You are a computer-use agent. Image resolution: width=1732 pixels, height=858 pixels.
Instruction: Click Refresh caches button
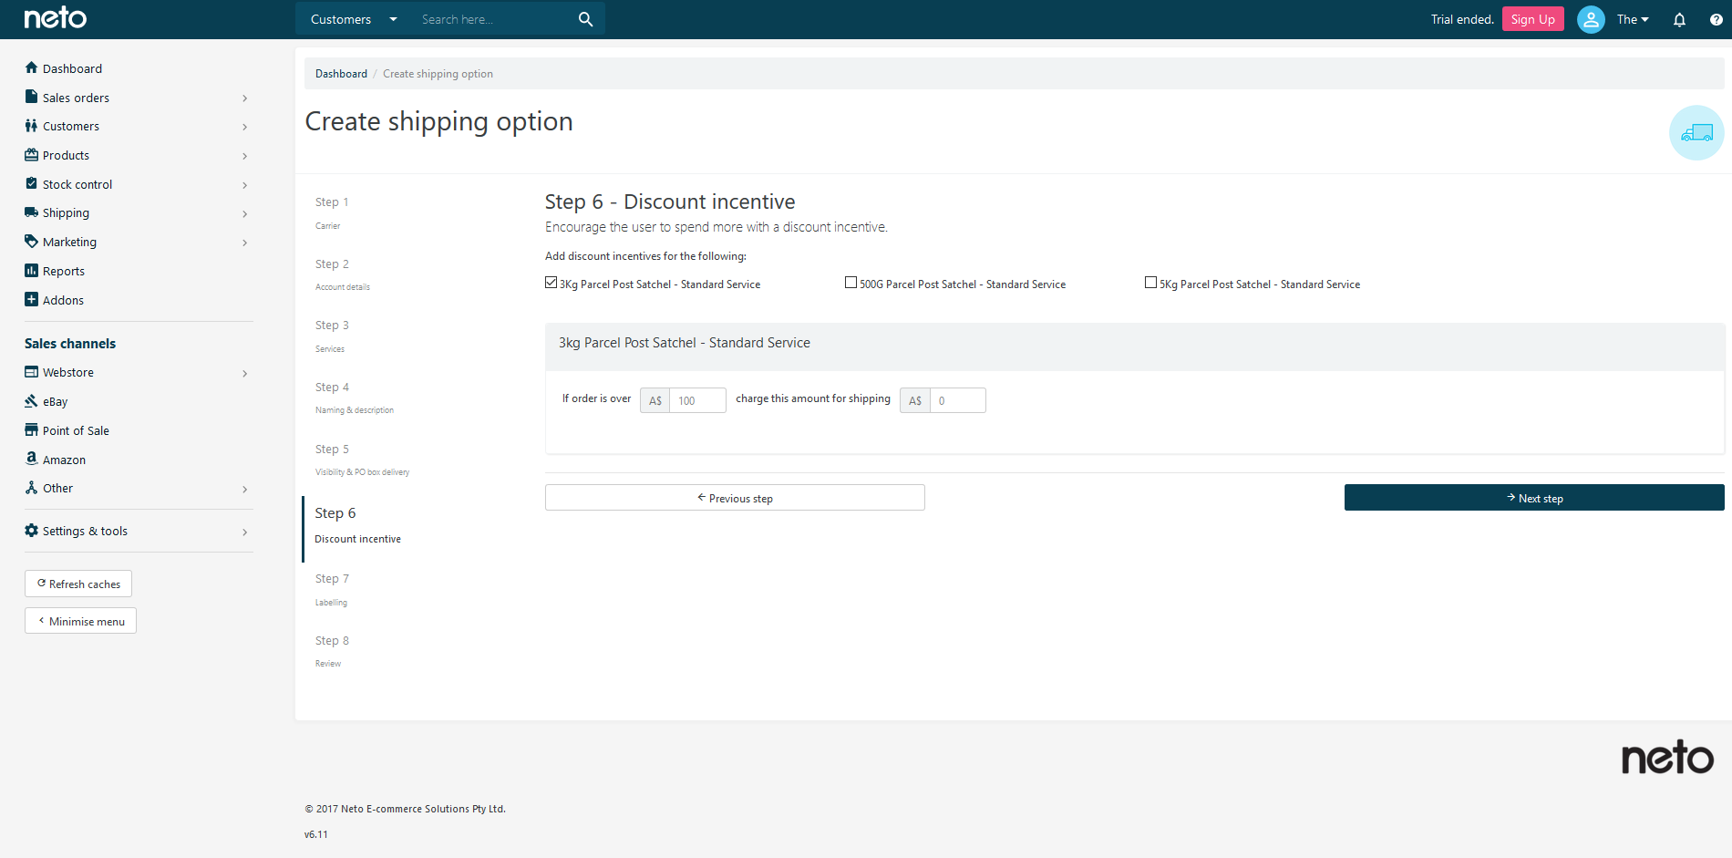tap(78, 584)
